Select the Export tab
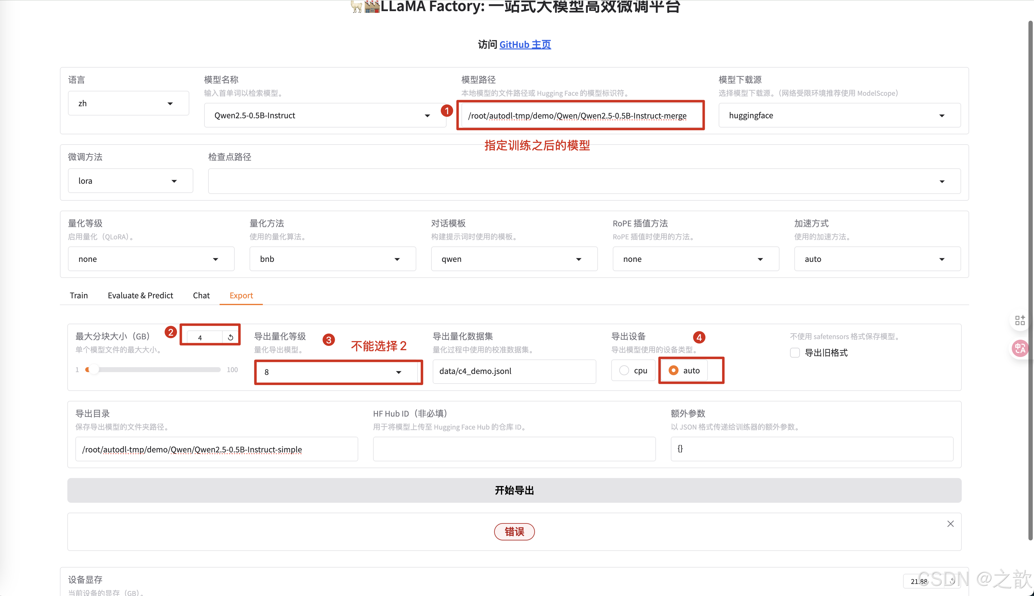 point(241,295)
